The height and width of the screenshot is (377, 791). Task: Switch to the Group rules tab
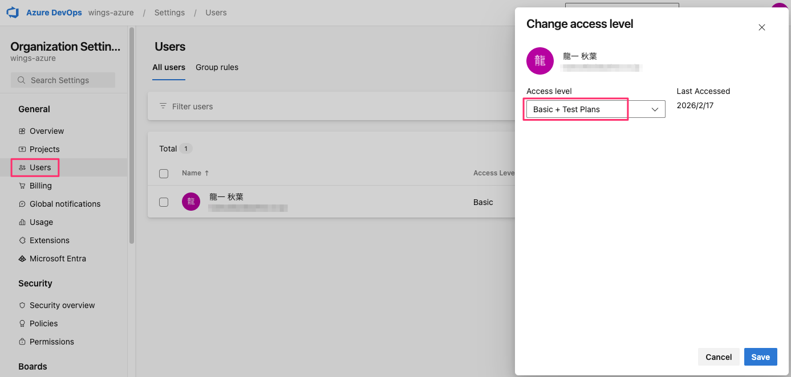[x=217, y=67]
